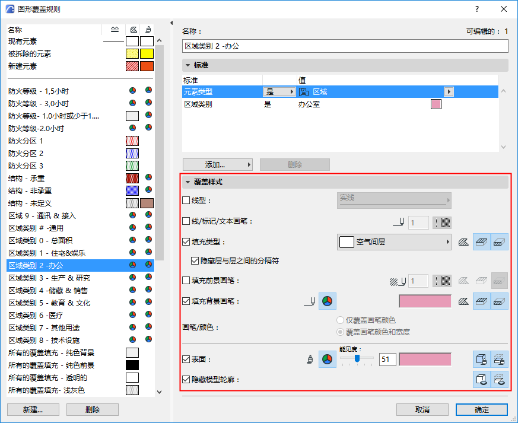Screen dimensions: 518x423
Task: Click surface indicator of 结构 - 承重
Action: point(149,177)
